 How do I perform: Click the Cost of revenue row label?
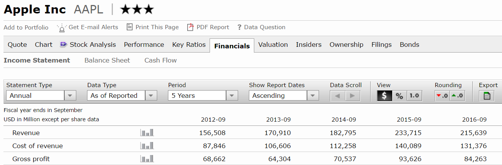click(37, 146)
